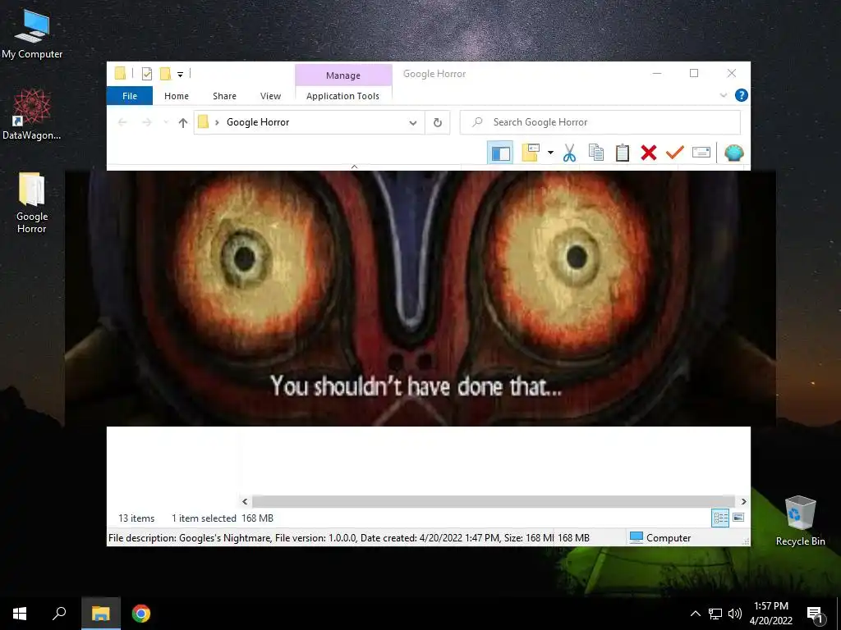Collapse the header using the small up caret
The width and height of the screenshot is (841, 630).
click(x=354, y=167)
